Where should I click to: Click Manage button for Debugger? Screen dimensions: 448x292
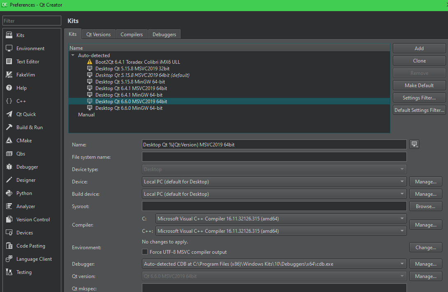click(x=426, y=264)
